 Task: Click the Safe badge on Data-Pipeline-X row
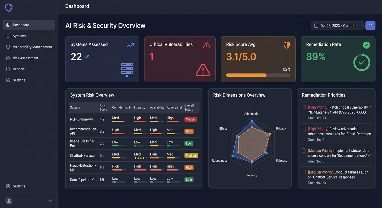coord(189,180)
